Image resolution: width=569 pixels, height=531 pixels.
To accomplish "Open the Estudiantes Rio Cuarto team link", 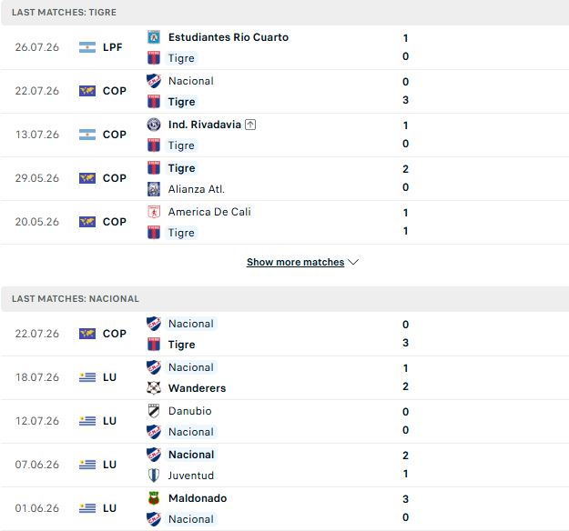I will click(x=229, y=37).
